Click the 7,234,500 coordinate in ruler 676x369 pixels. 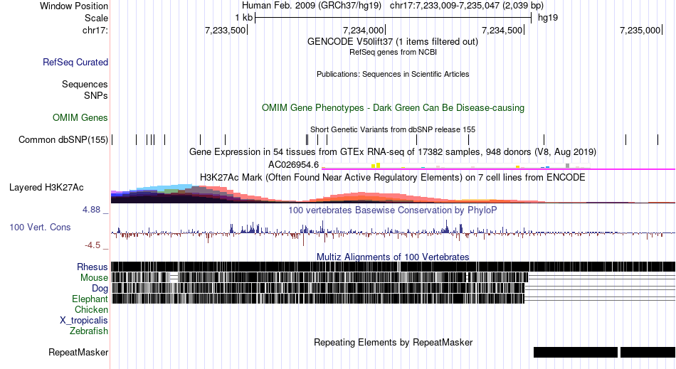point(502,30)
